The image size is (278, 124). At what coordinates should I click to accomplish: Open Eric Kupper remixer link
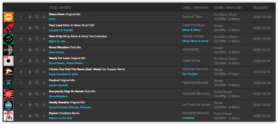(x=190, y=74)
